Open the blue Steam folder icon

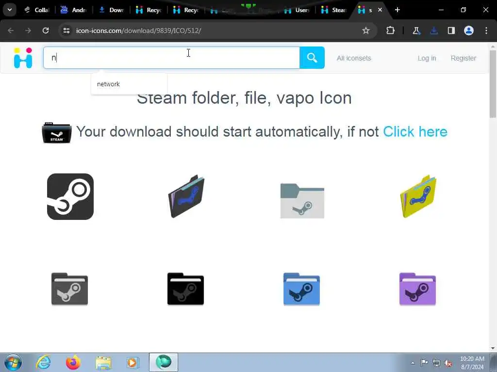301,289
